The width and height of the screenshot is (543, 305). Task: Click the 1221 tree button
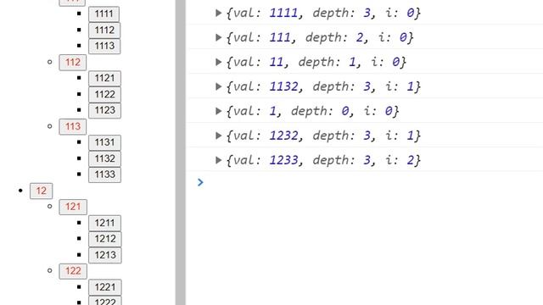pos(105,287)
